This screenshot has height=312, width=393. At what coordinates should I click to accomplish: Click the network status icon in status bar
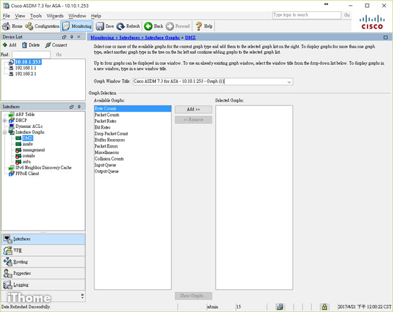[x=280, y=307]
